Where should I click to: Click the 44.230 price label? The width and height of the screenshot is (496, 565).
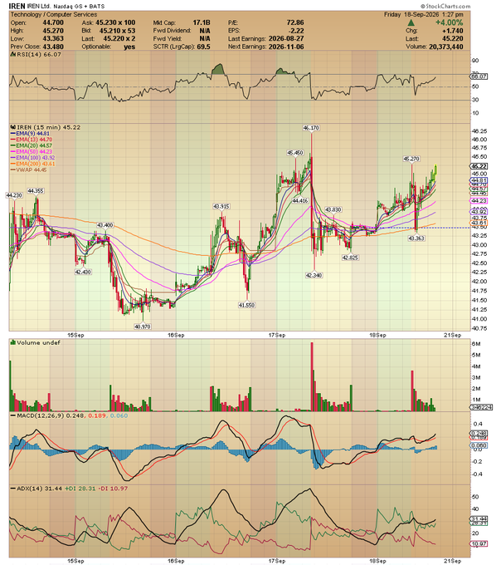(14, 195)
